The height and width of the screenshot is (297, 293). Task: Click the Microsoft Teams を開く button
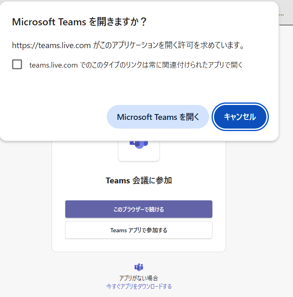pyautogui.click(x=158, y=117)
